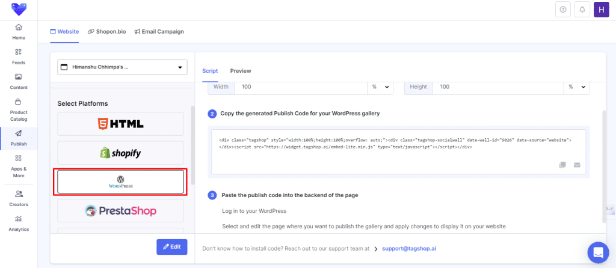Image resolution: width=616 pixels, height=268 pixels.
Task: Select the Shopify platform option
Action: [120, 153]
